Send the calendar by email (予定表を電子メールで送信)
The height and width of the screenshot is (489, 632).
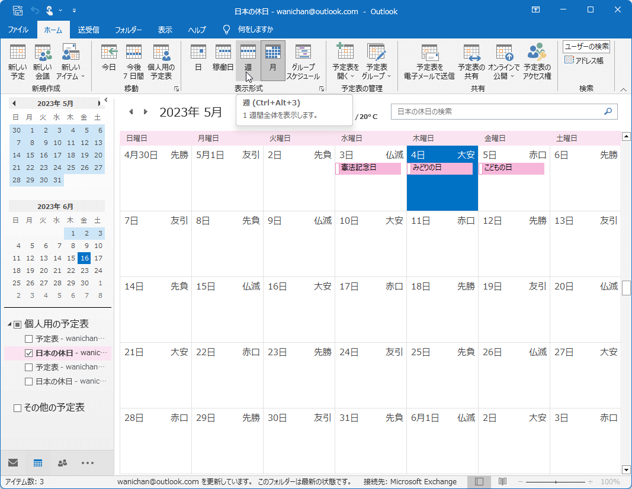pos(429,62)
